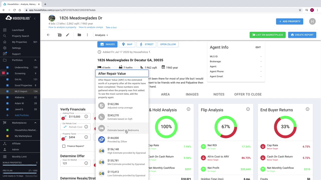Switch to the OFFER TO CLOSE tab

[x=248, y=94]
